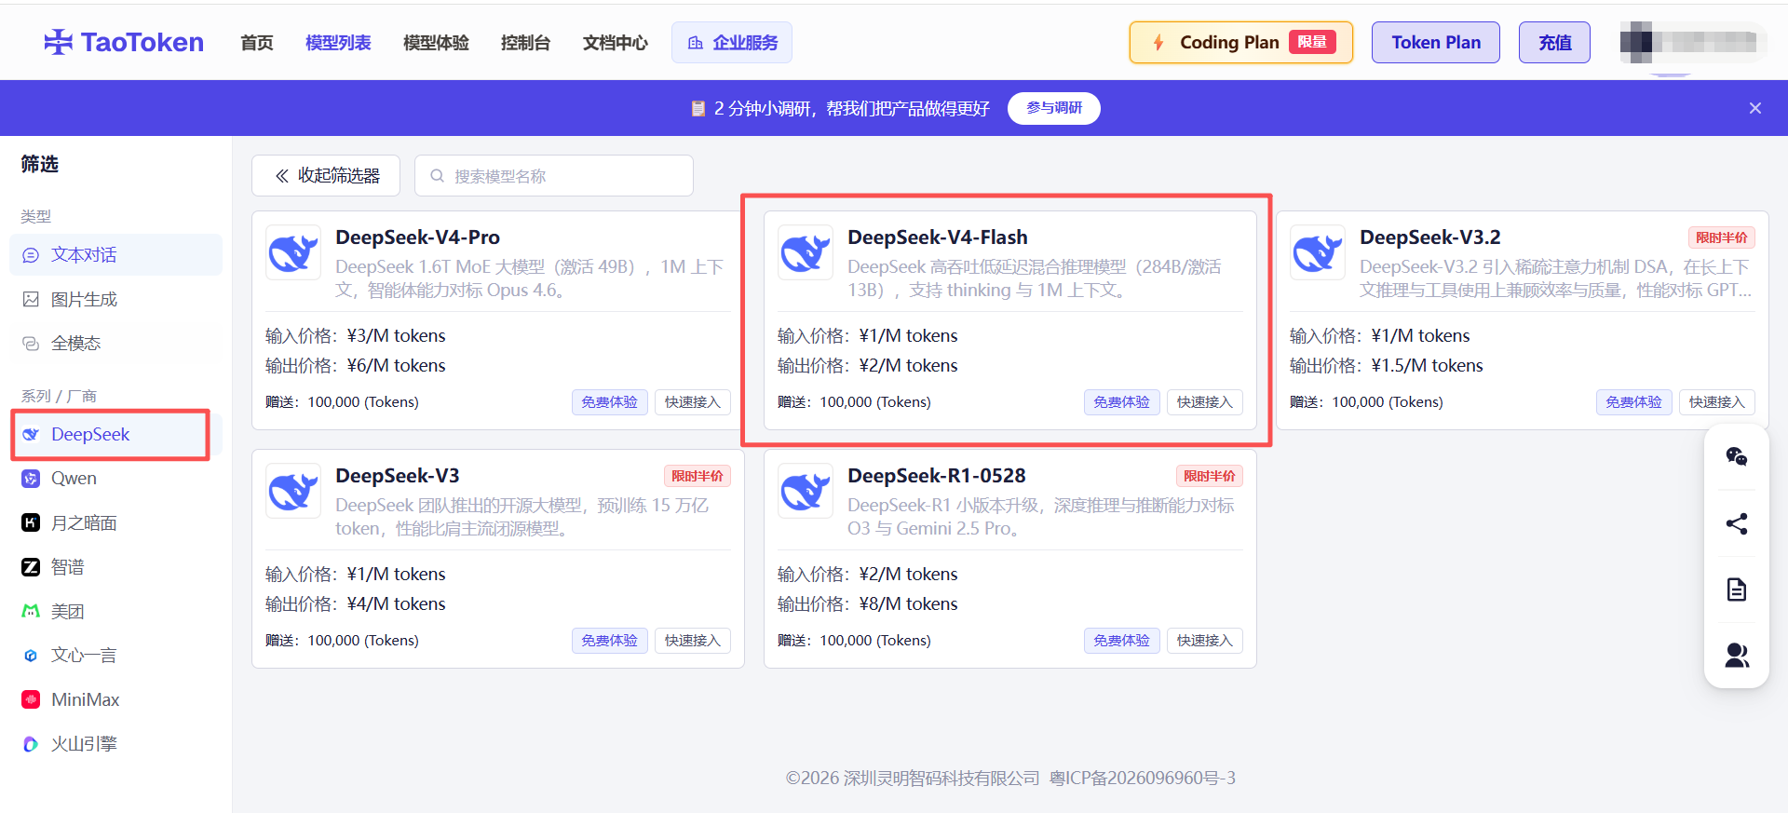Filter models by 智谱 vendor
This screenshot has width=1788, height=813.
click(x=115, y=567)
